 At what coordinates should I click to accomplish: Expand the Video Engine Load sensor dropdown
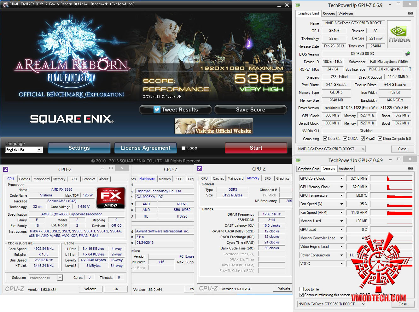341,247
